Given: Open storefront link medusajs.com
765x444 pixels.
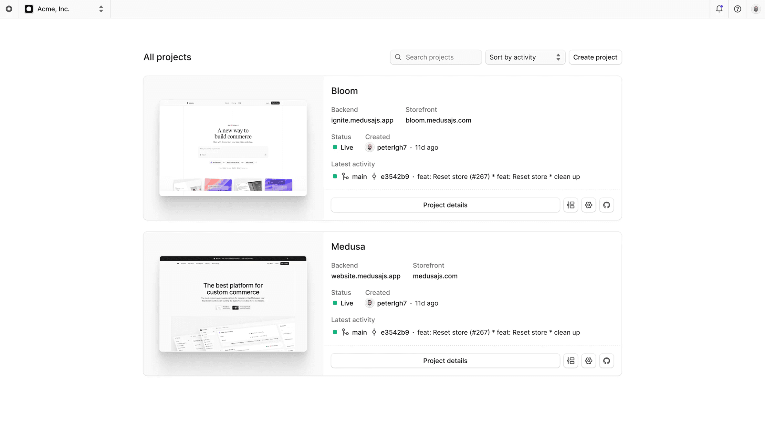Looking at the screenshot, I should (435, 276).
